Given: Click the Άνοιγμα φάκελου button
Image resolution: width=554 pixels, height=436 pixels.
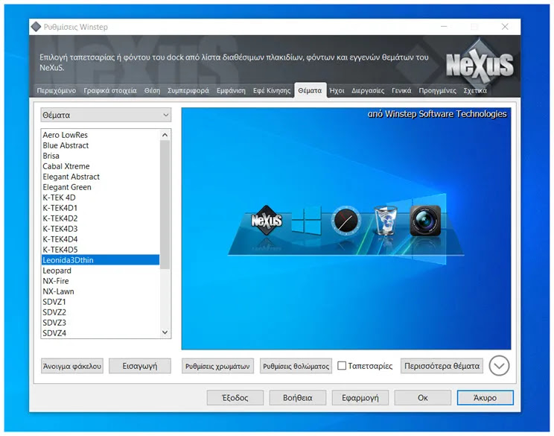Looking at the screenshot, I should pyautogui.click(x=72, y=366).
